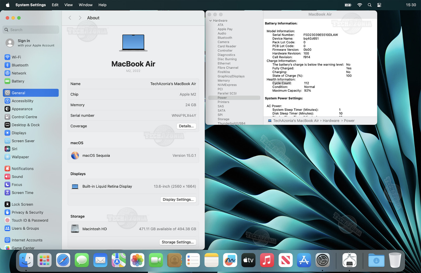Open Touch ID & Password settings

tap(31, 220)
